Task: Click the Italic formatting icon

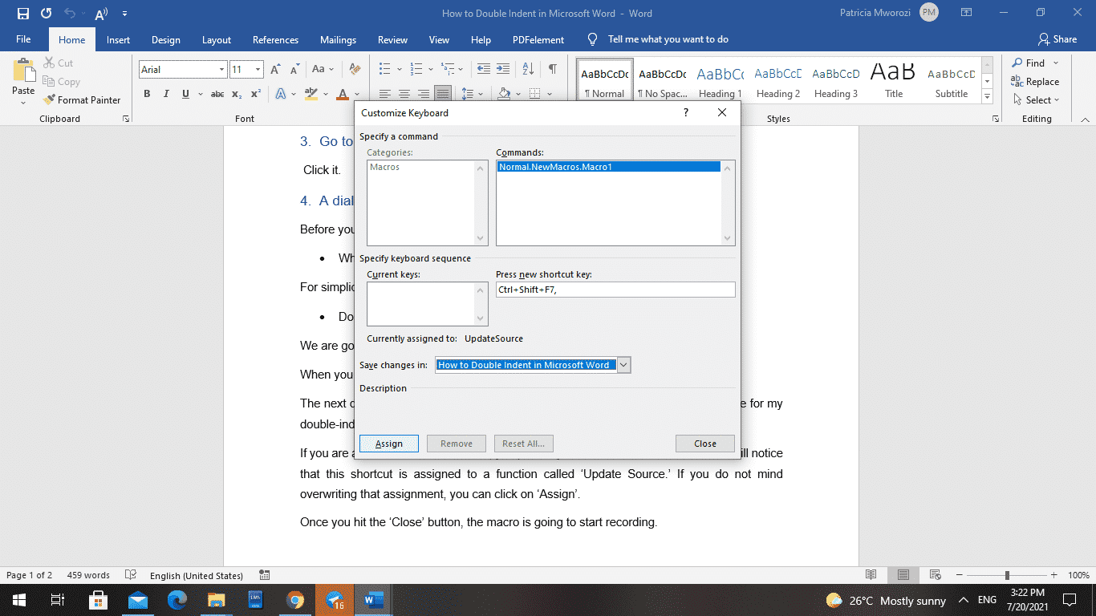Action: (x=166, y=94)
